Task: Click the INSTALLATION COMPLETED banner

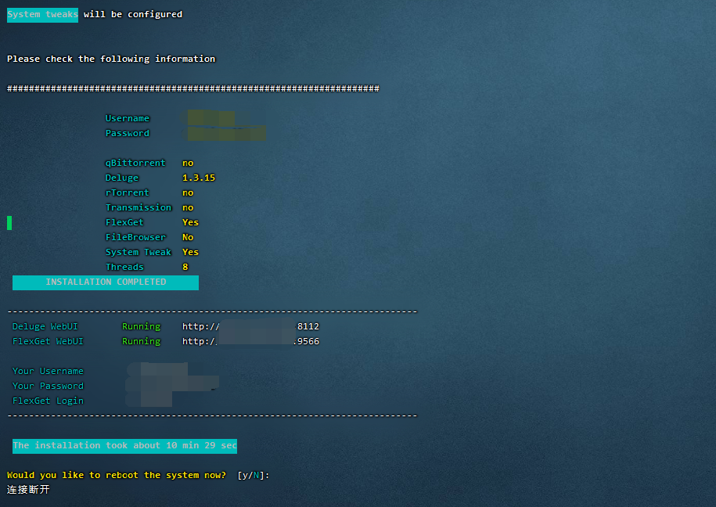Action: tap(106, 282)
